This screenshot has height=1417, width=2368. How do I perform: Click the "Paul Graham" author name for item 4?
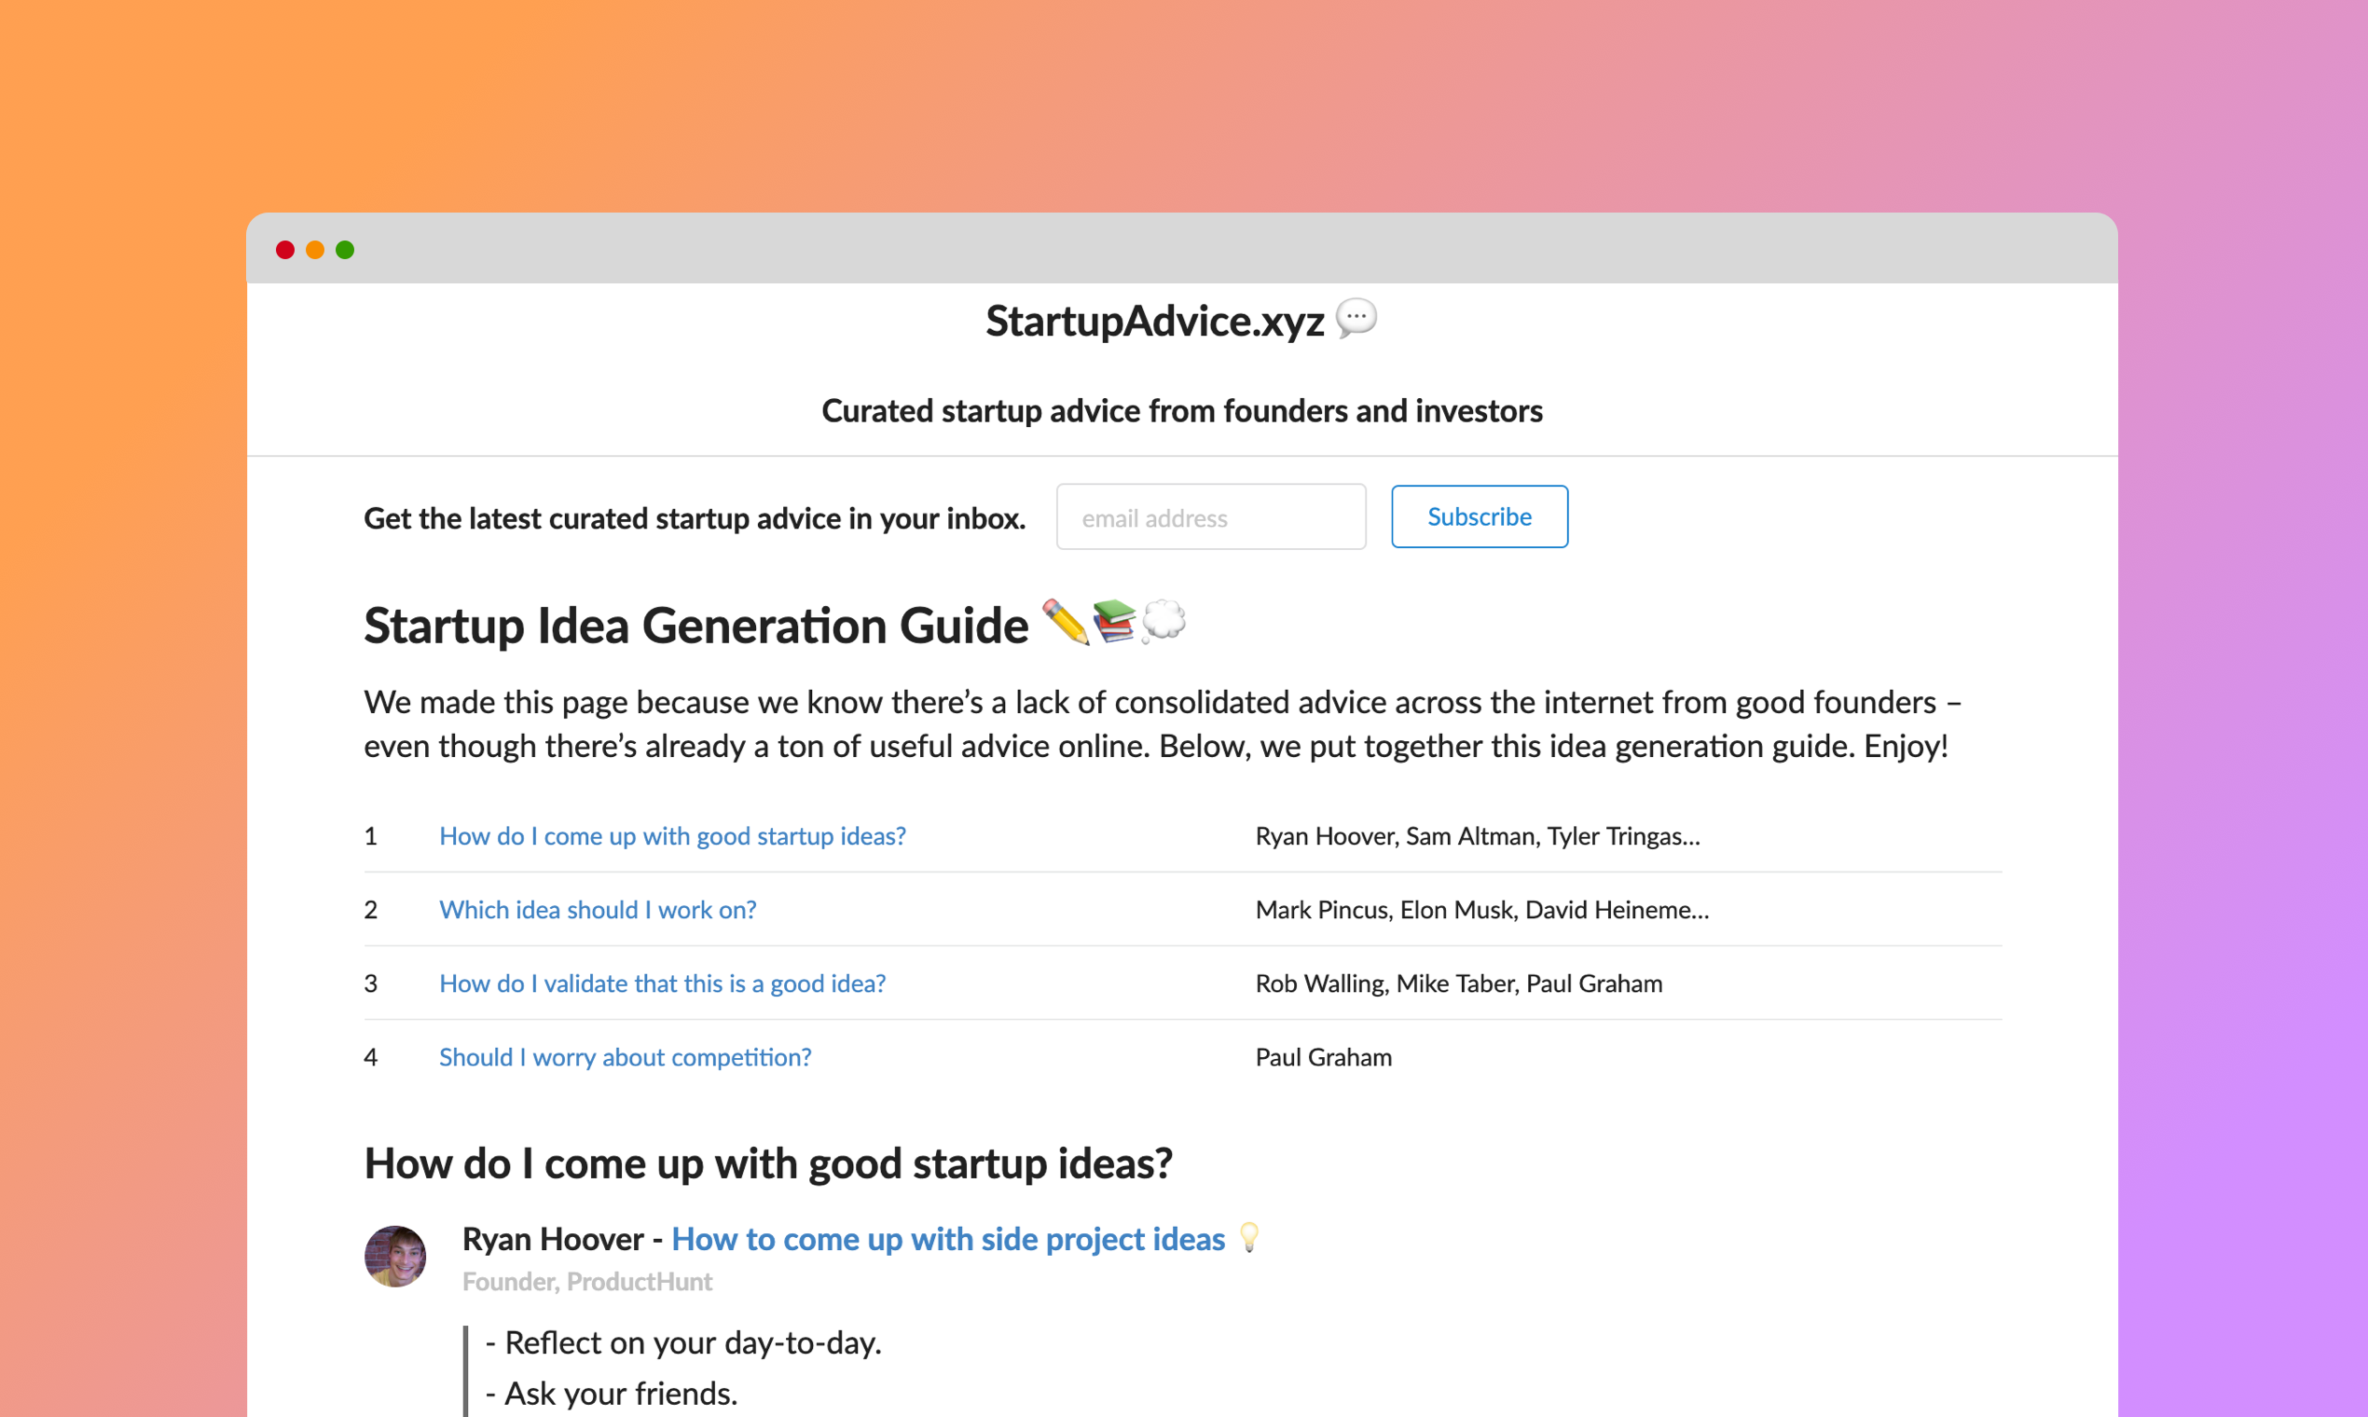pyautogui.click(x=1324, y=1057)
